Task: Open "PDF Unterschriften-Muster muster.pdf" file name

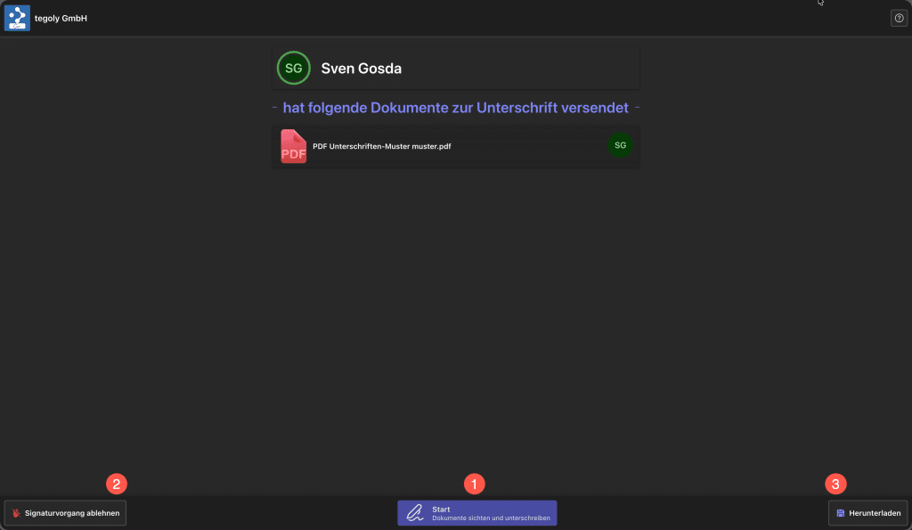Action: 381,146
